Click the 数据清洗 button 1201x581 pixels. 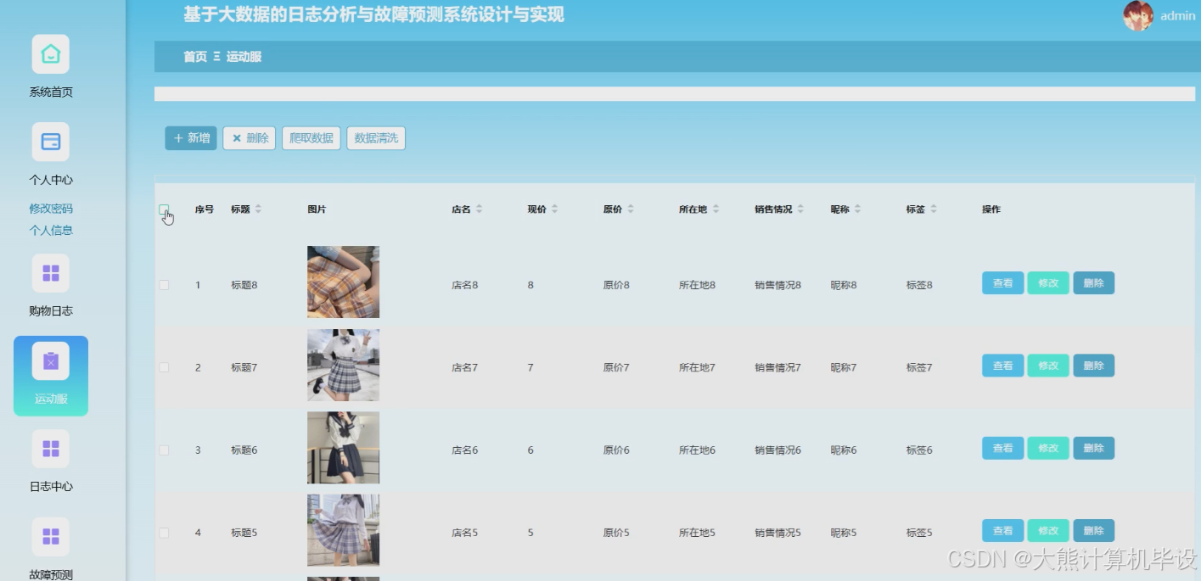[x=376, y=138]
